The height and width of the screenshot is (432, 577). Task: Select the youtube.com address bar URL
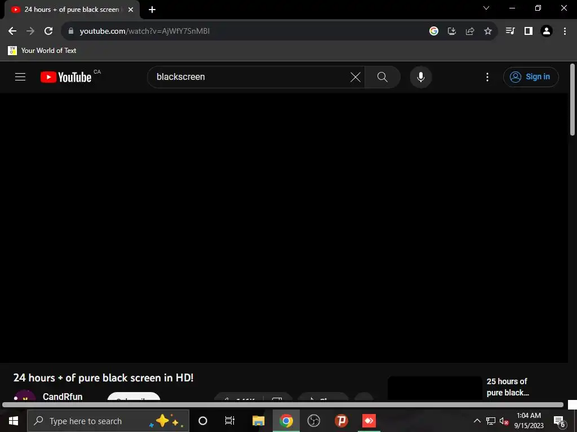pyautogui.click(x=145, y=31)
